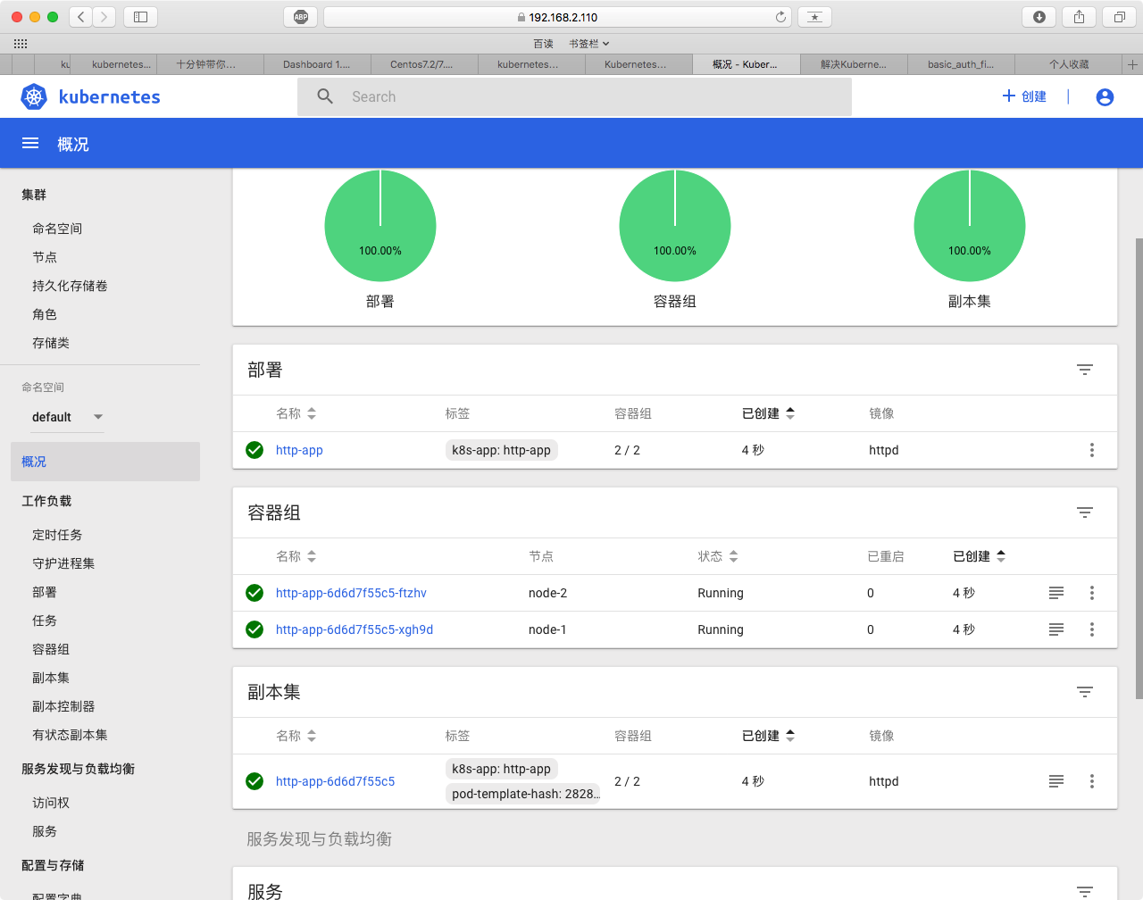Screen dimensions: 1143x900
Task: Click the Kubernetes logo icon
Action: pyautogui.click(x=34, y=96)
